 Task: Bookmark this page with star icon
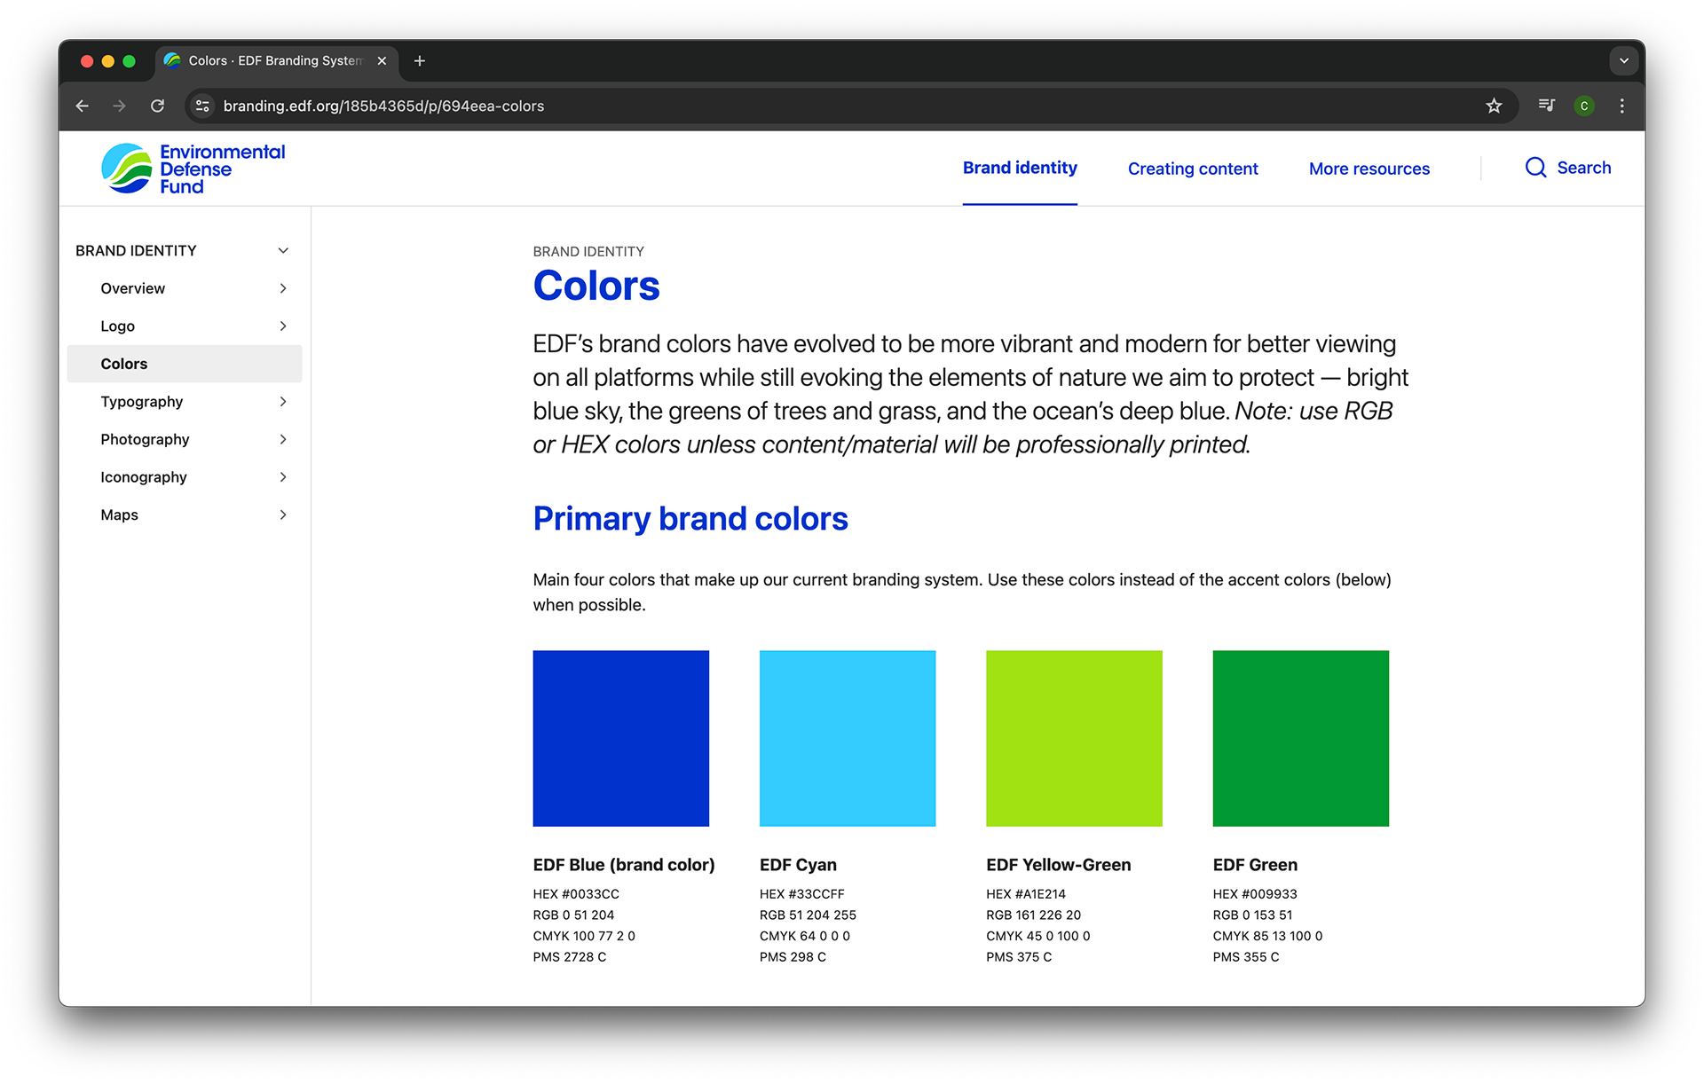pos(1494,106)
